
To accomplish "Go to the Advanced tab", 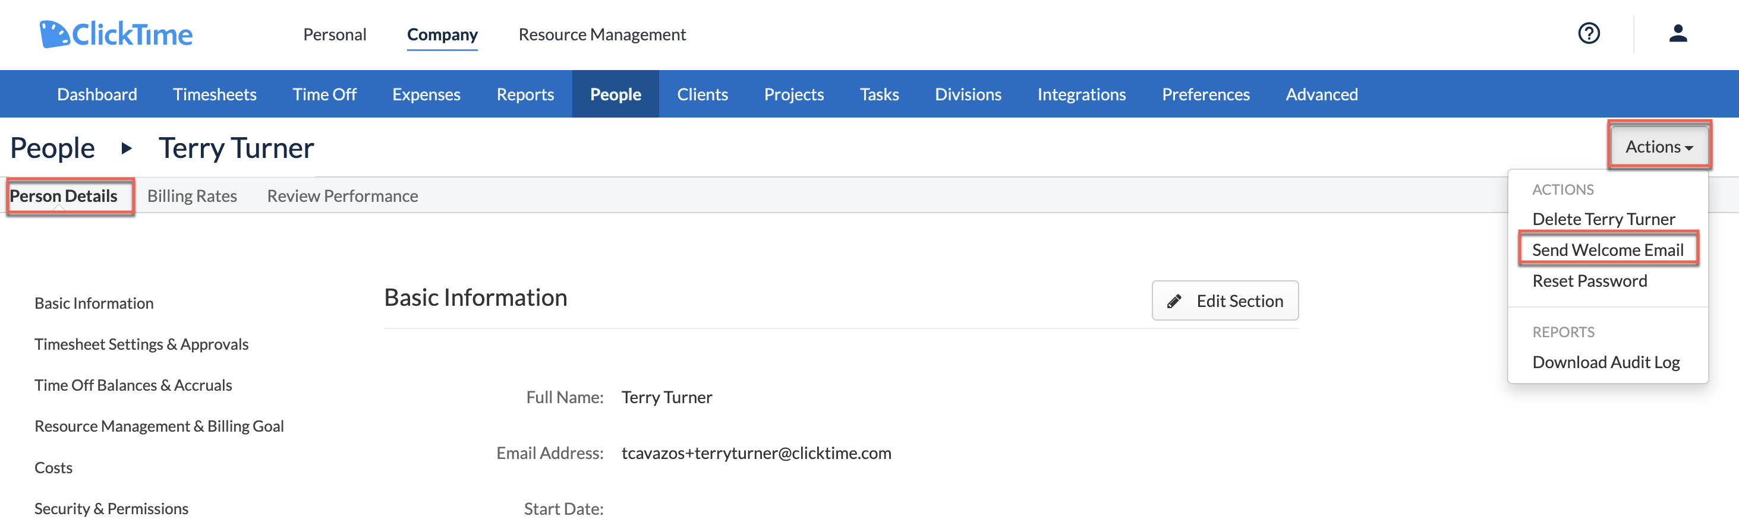I will click(1322, 94).
